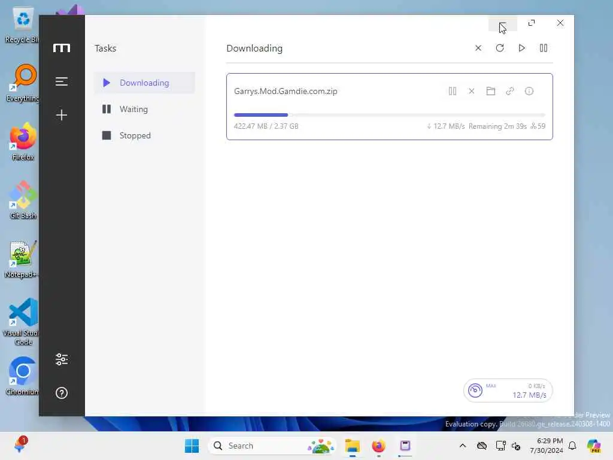
Task: Open File Explorer from taskbar
Action: 352,446
